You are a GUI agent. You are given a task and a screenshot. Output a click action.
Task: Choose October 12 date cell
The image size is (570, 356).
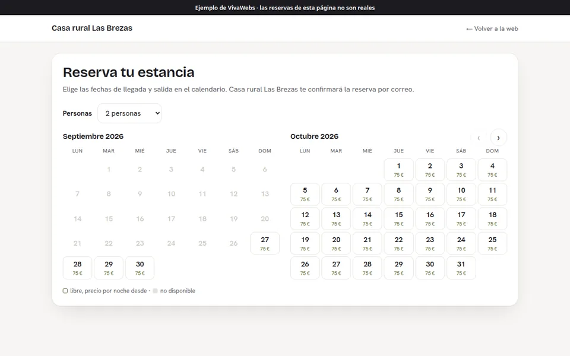tap(305, 219)
